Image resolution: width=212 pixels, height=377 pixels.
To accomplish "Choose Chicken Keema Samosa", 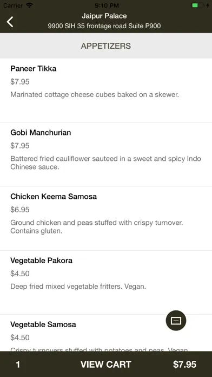I will pos(106,218).
